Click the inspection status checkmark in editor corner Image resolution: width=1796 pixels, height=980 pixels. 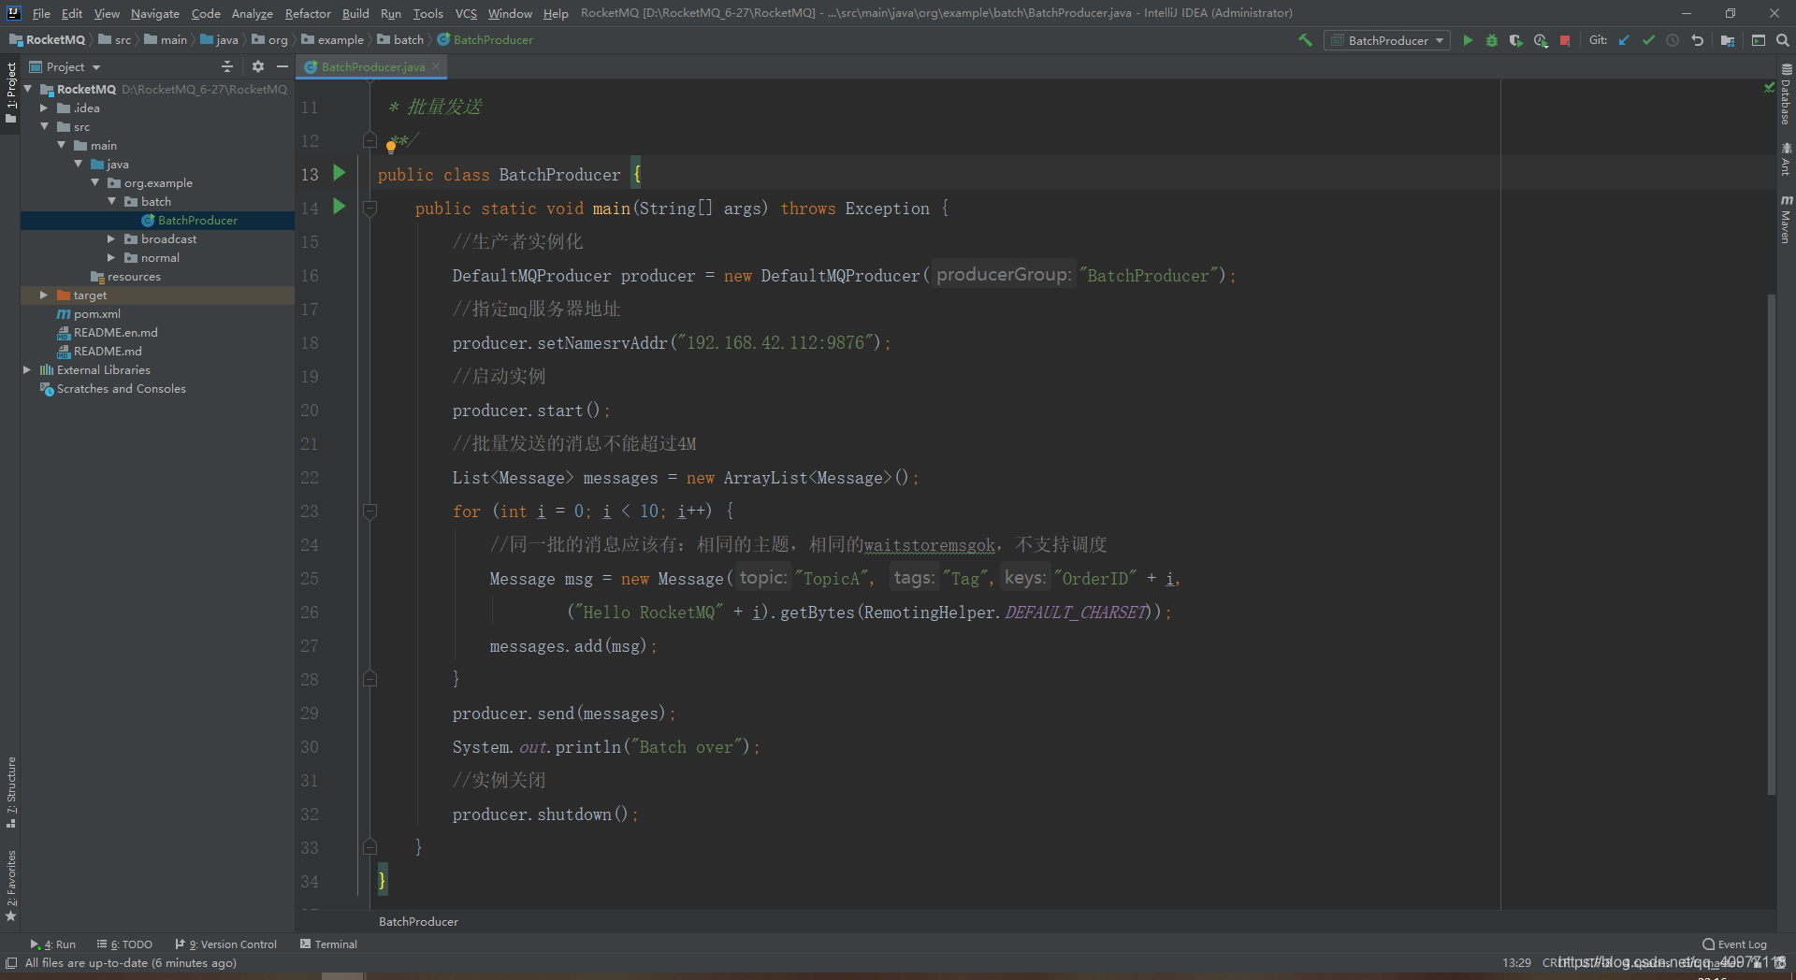coord(1769,87)
